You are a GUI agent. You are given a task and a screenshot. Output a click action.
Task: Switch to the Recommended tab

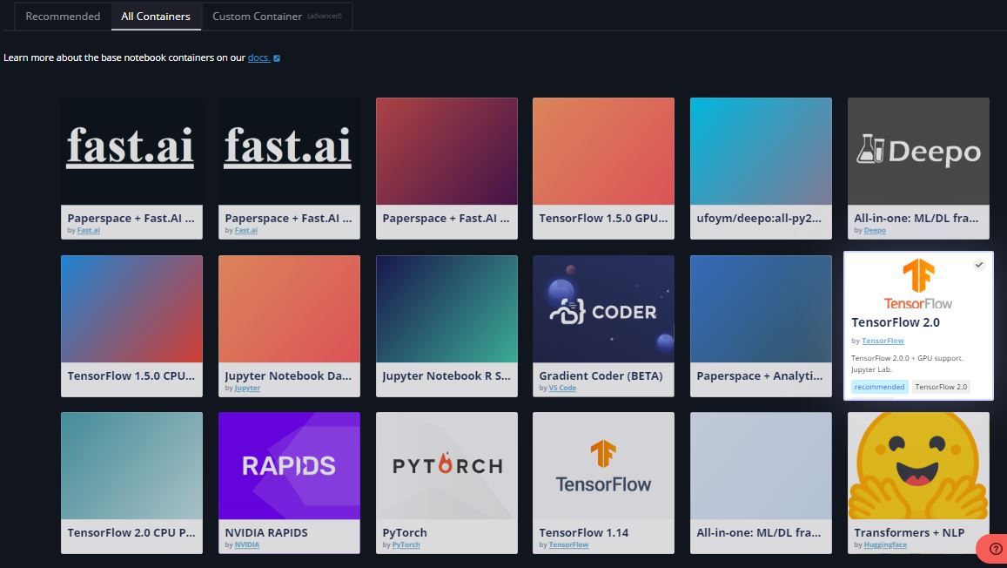63,16
